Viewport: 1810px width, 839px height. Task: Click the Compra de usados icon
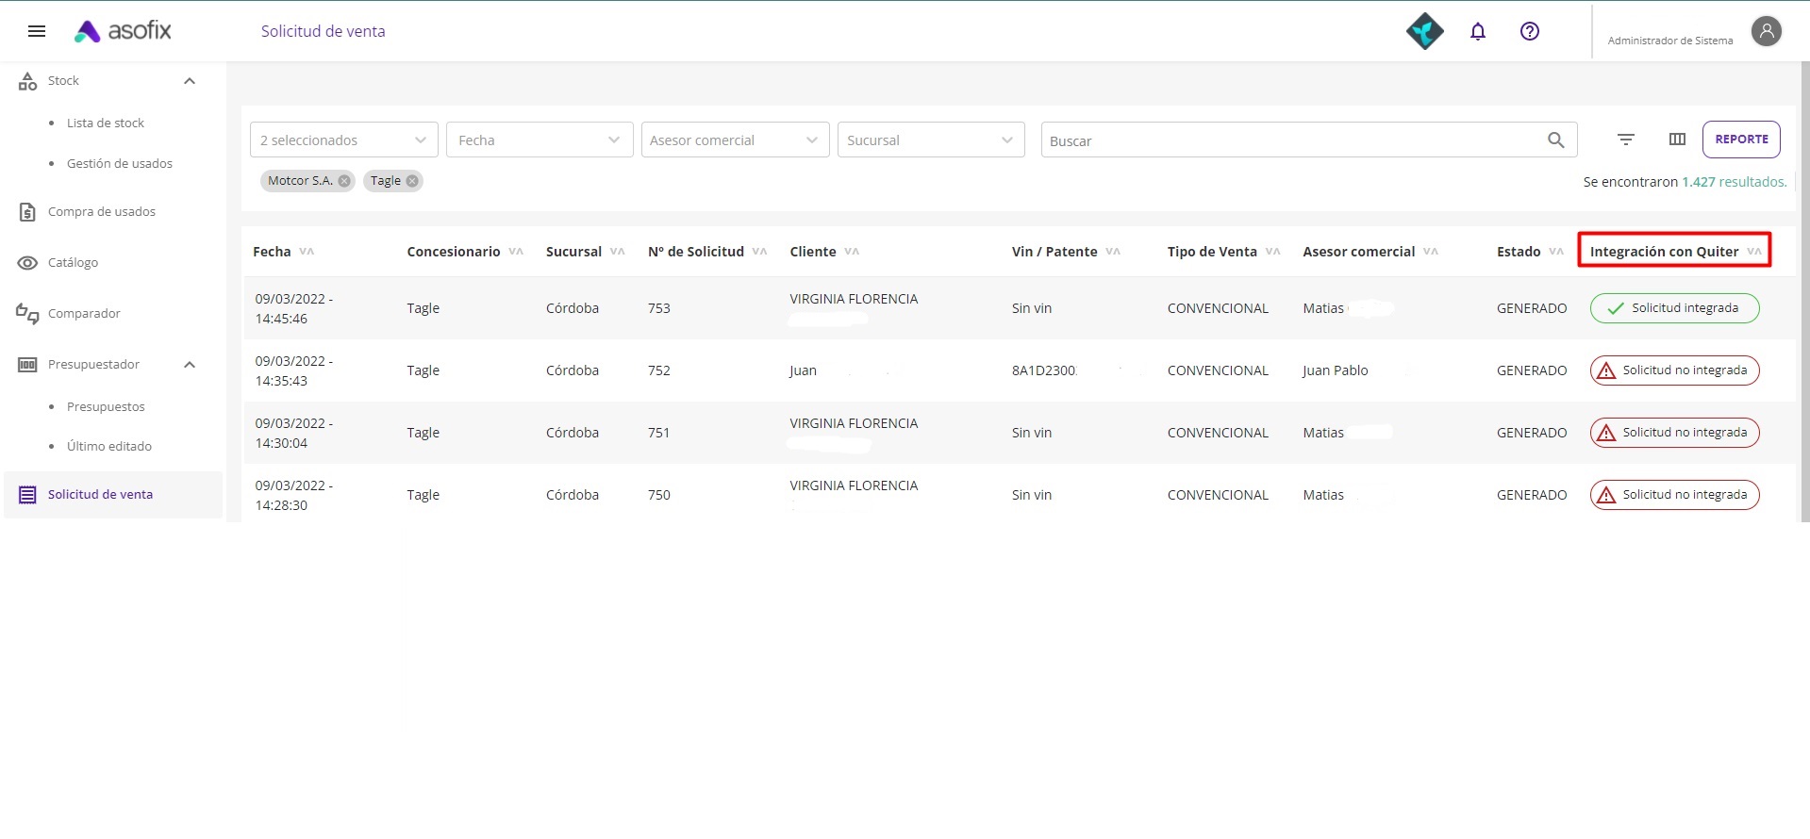click(27, 212)
